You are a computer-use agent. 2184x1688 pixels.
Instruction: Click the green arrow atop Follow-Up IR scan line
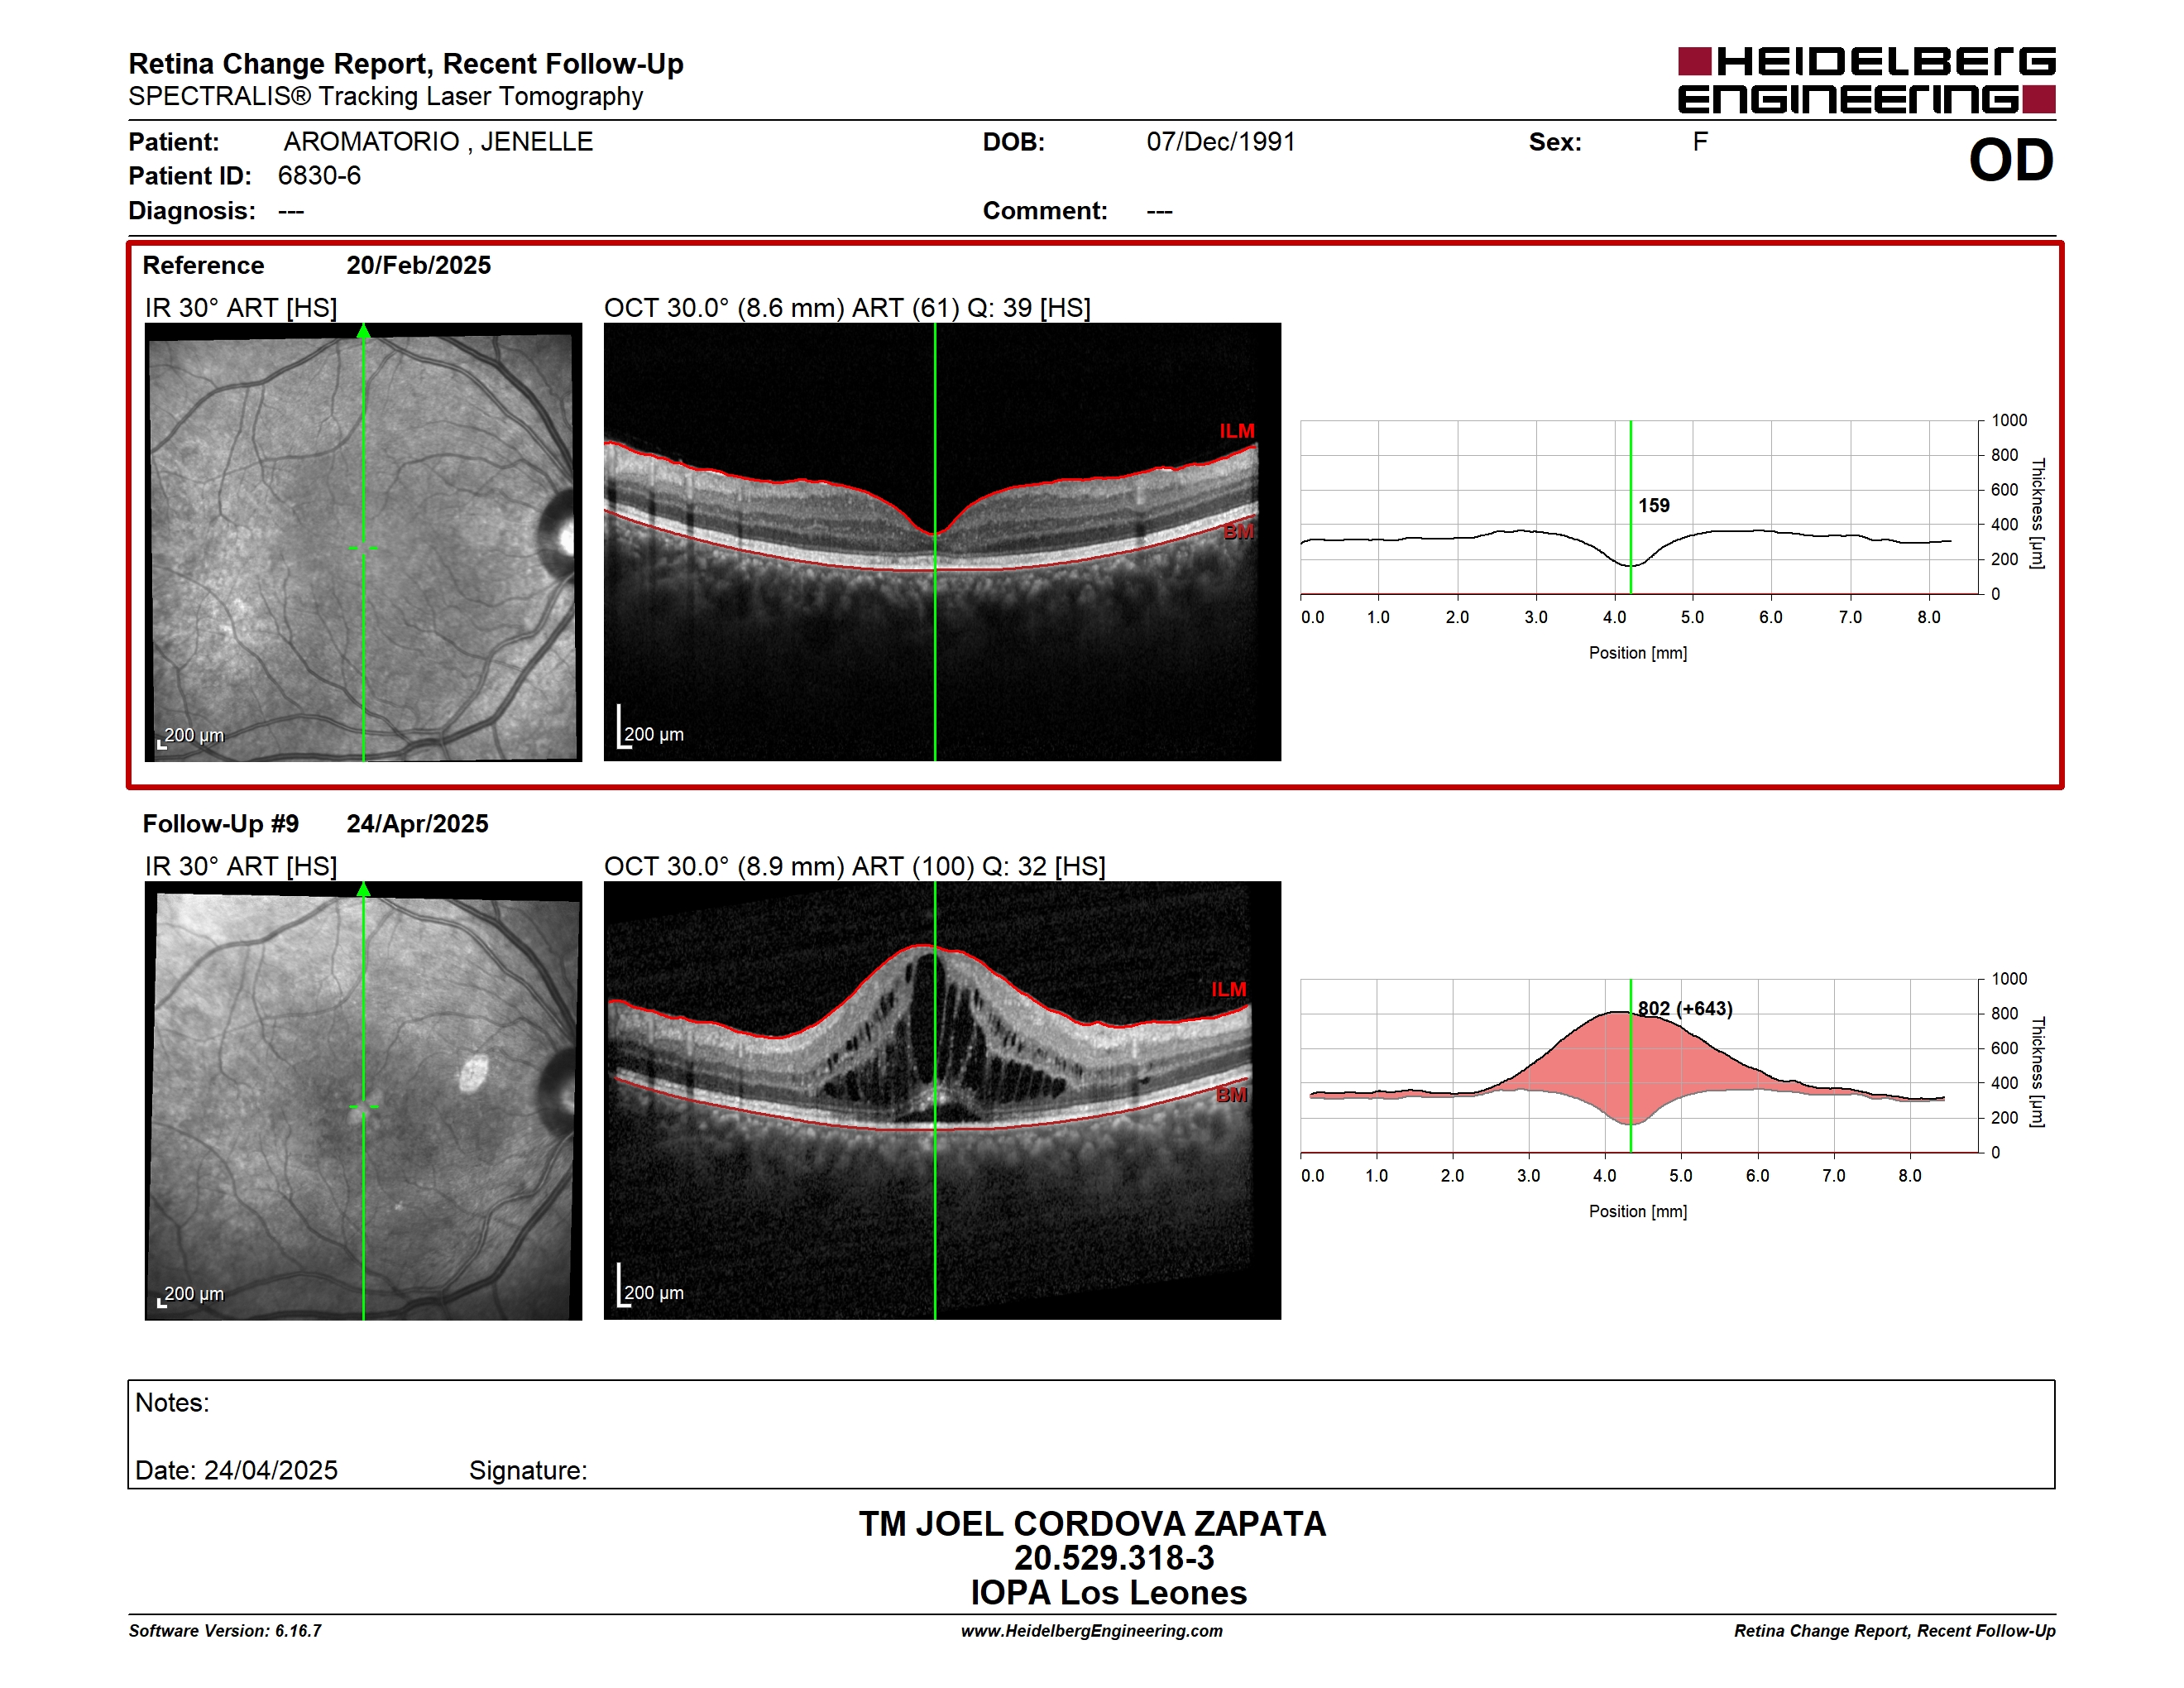click(x=364, y=889)
